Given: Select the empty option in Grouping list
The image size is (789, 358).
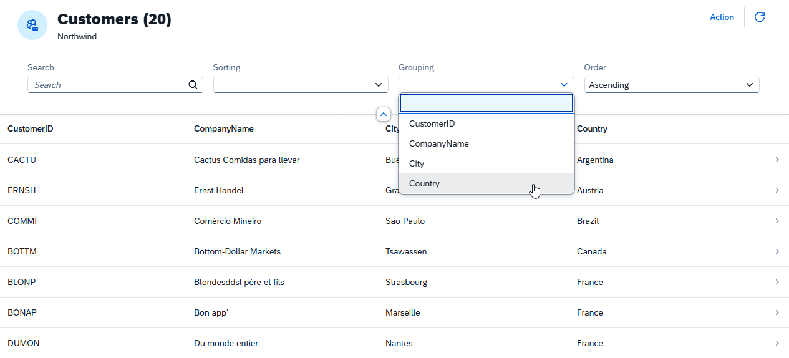Looking at the screenshot, I should pyautogui.click(x=486, y=104).
